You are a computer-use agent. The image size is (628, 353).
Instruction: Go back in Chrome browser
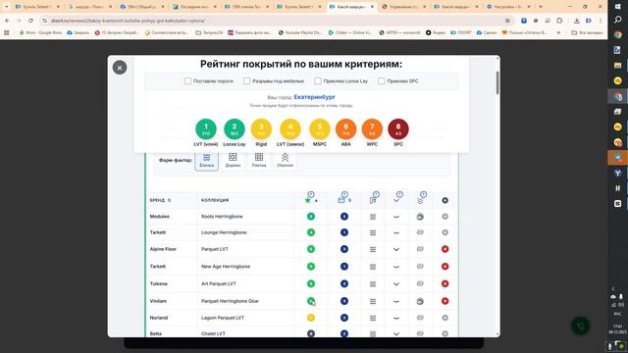[7, 21]
